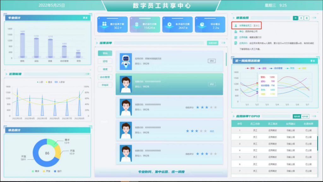Click the 累计运行次数 database icon
Screen dimensions: 323x182
click(136, 25)
